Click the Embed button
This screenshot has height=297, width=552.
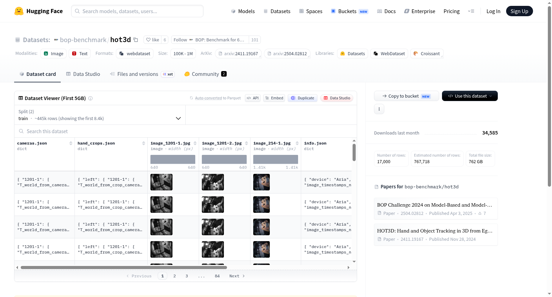coord(274,98)
